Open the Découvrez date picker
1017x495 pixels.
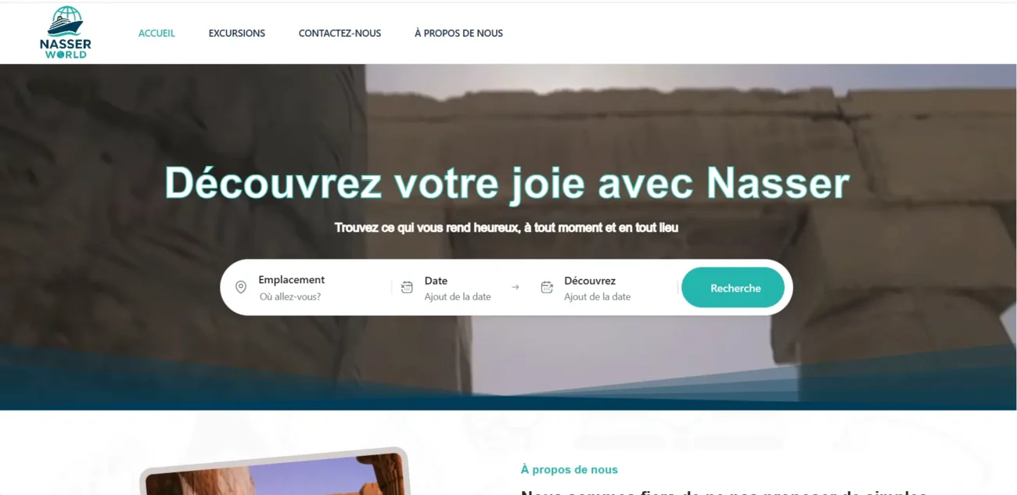(x=602, y=288)
